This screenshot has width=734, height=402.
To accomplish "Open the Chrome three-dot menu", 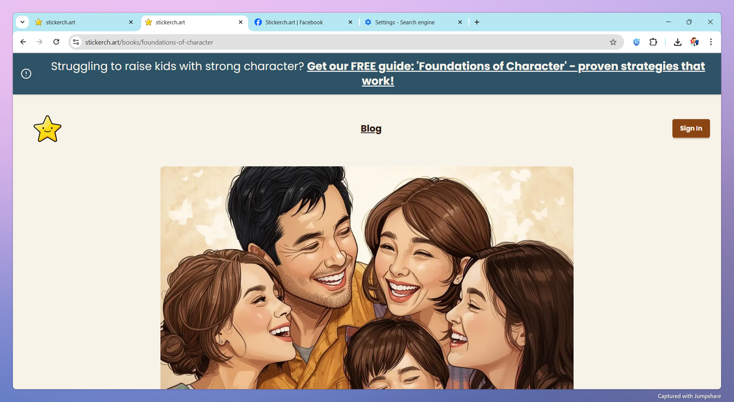I will pos(711,42).
